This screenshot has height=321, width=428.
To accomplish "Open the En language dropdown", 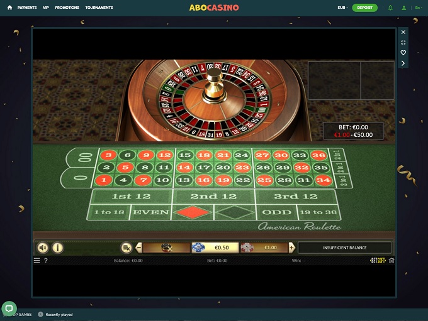I will pyautogui.click(x=419, y=8).
